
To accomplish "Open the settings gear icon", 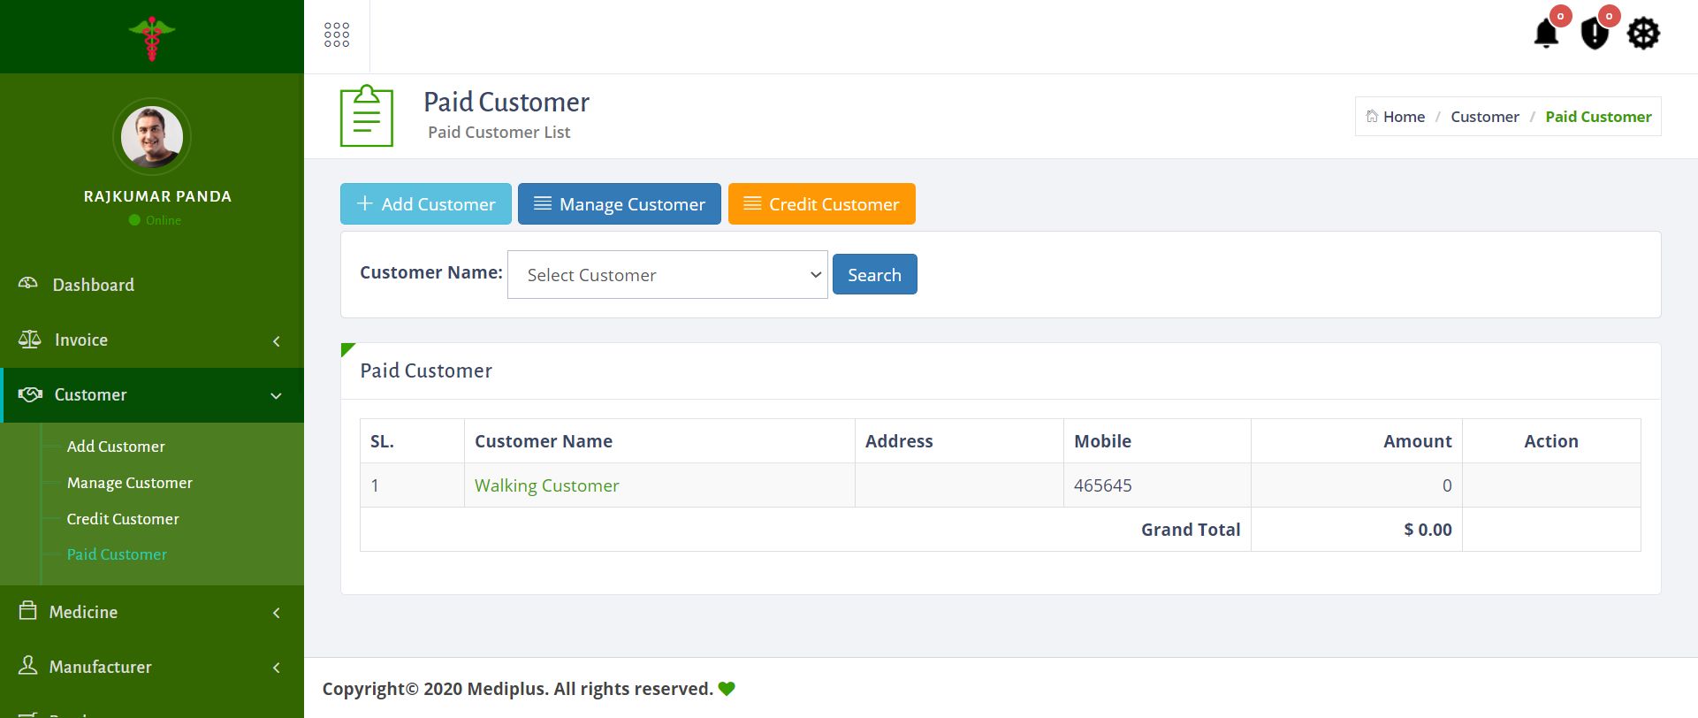I will 1643,34.
